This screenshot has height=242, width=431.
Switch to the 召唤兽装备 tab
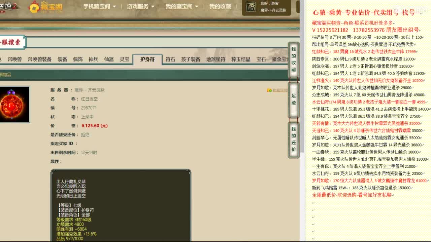(x=39, y=59)
